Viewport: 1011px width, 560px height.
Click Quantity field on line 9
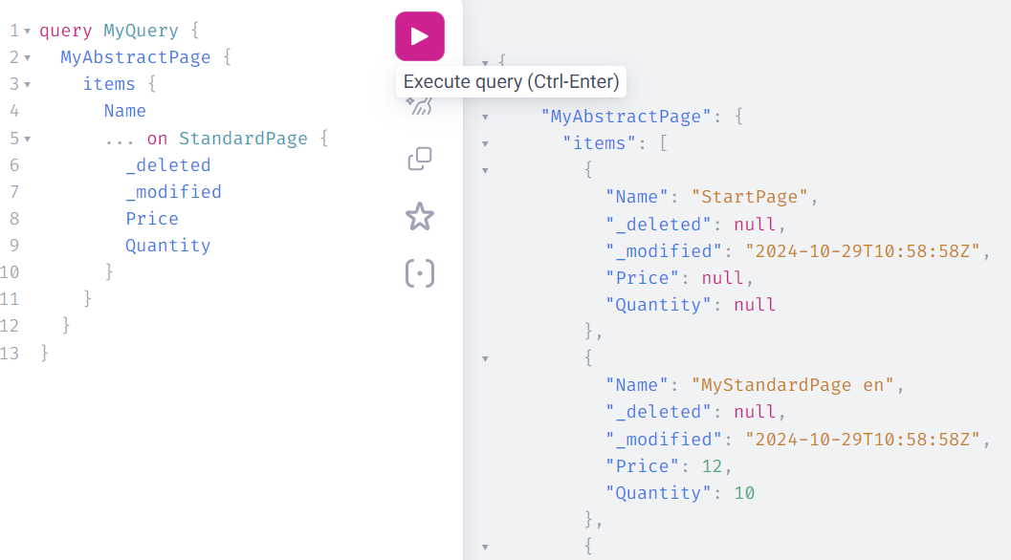coord(167,246)
